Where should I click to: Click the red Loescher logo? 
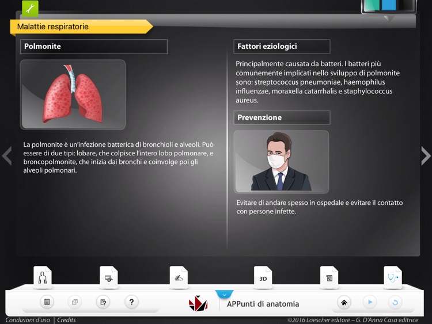(198, 303)
